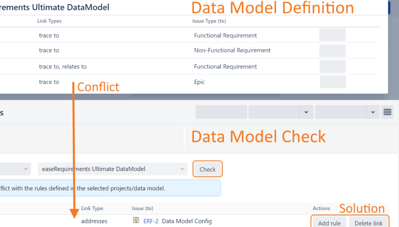The image size is (399, 227).
Task: Open the easeRequirements Ultimate DataModel dropdown
Action: point(112,169)
